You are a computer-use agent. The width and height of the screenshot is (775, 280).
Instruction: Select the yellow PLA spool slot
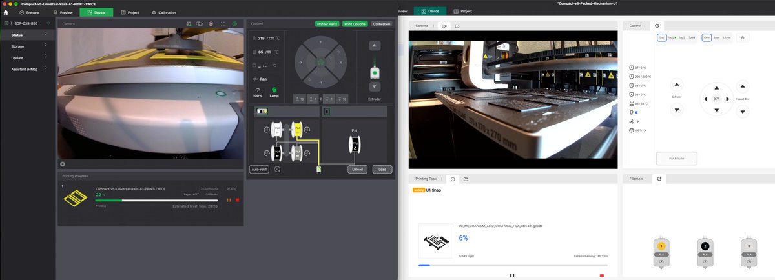(x=298, y=129)
